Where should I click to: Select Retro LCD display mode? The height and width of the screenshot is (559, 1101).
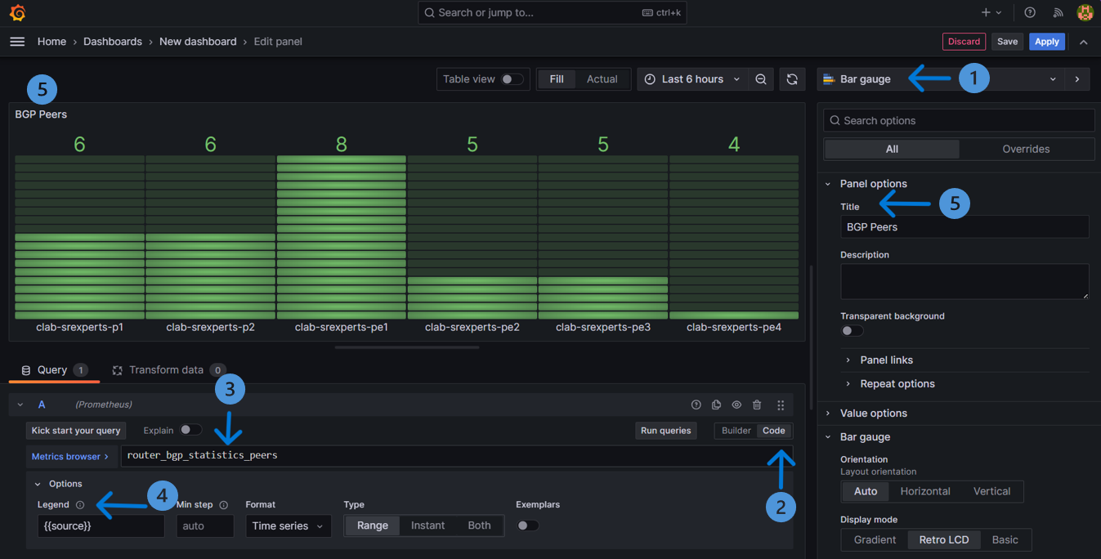tap(943, 539)
